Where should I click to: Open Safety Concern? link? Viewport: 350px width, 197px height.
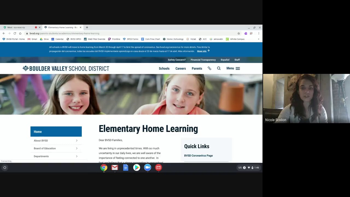pos(177,60)
